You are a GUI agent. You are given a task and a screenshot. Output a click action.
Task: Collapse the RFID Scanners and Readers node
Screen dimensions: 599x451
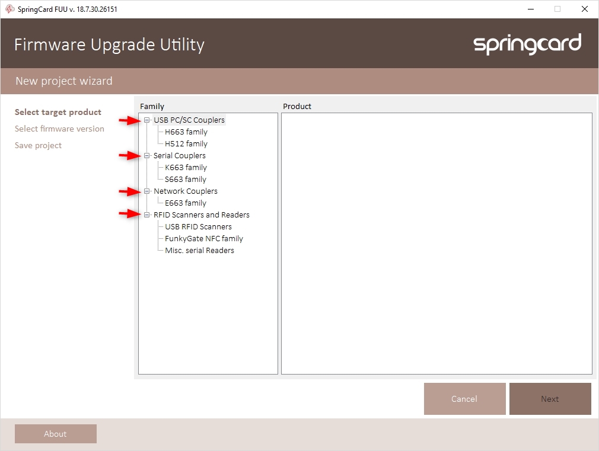146,215
